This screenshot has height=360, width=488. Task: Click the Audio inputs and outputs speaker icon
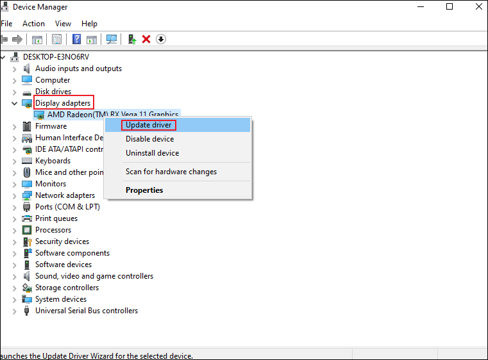tap(27, 69)
